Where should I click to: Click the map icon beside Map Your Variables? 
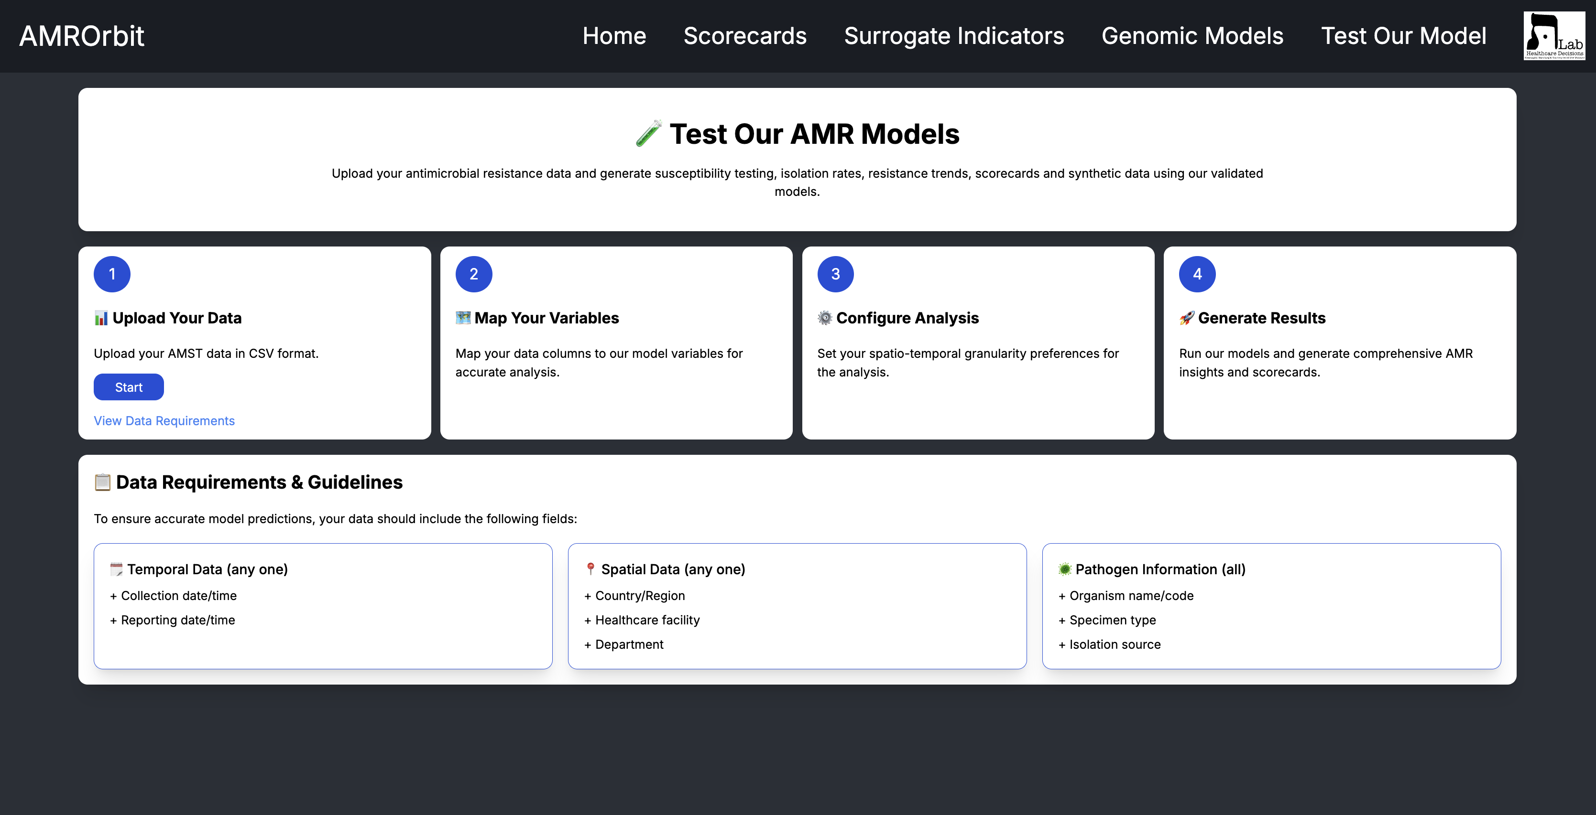pyautogui.click(x=463, y=318)
